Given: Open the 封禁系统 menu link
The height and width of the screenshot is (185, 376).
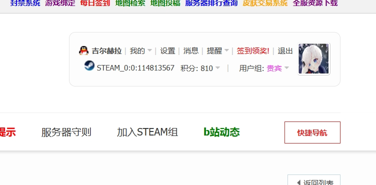Looking at the screenshot, I should [25, 3].
